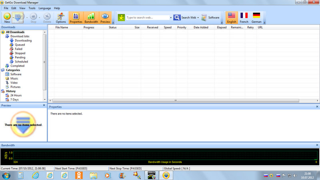Select All Downloads in the tree

coord(15,32)
